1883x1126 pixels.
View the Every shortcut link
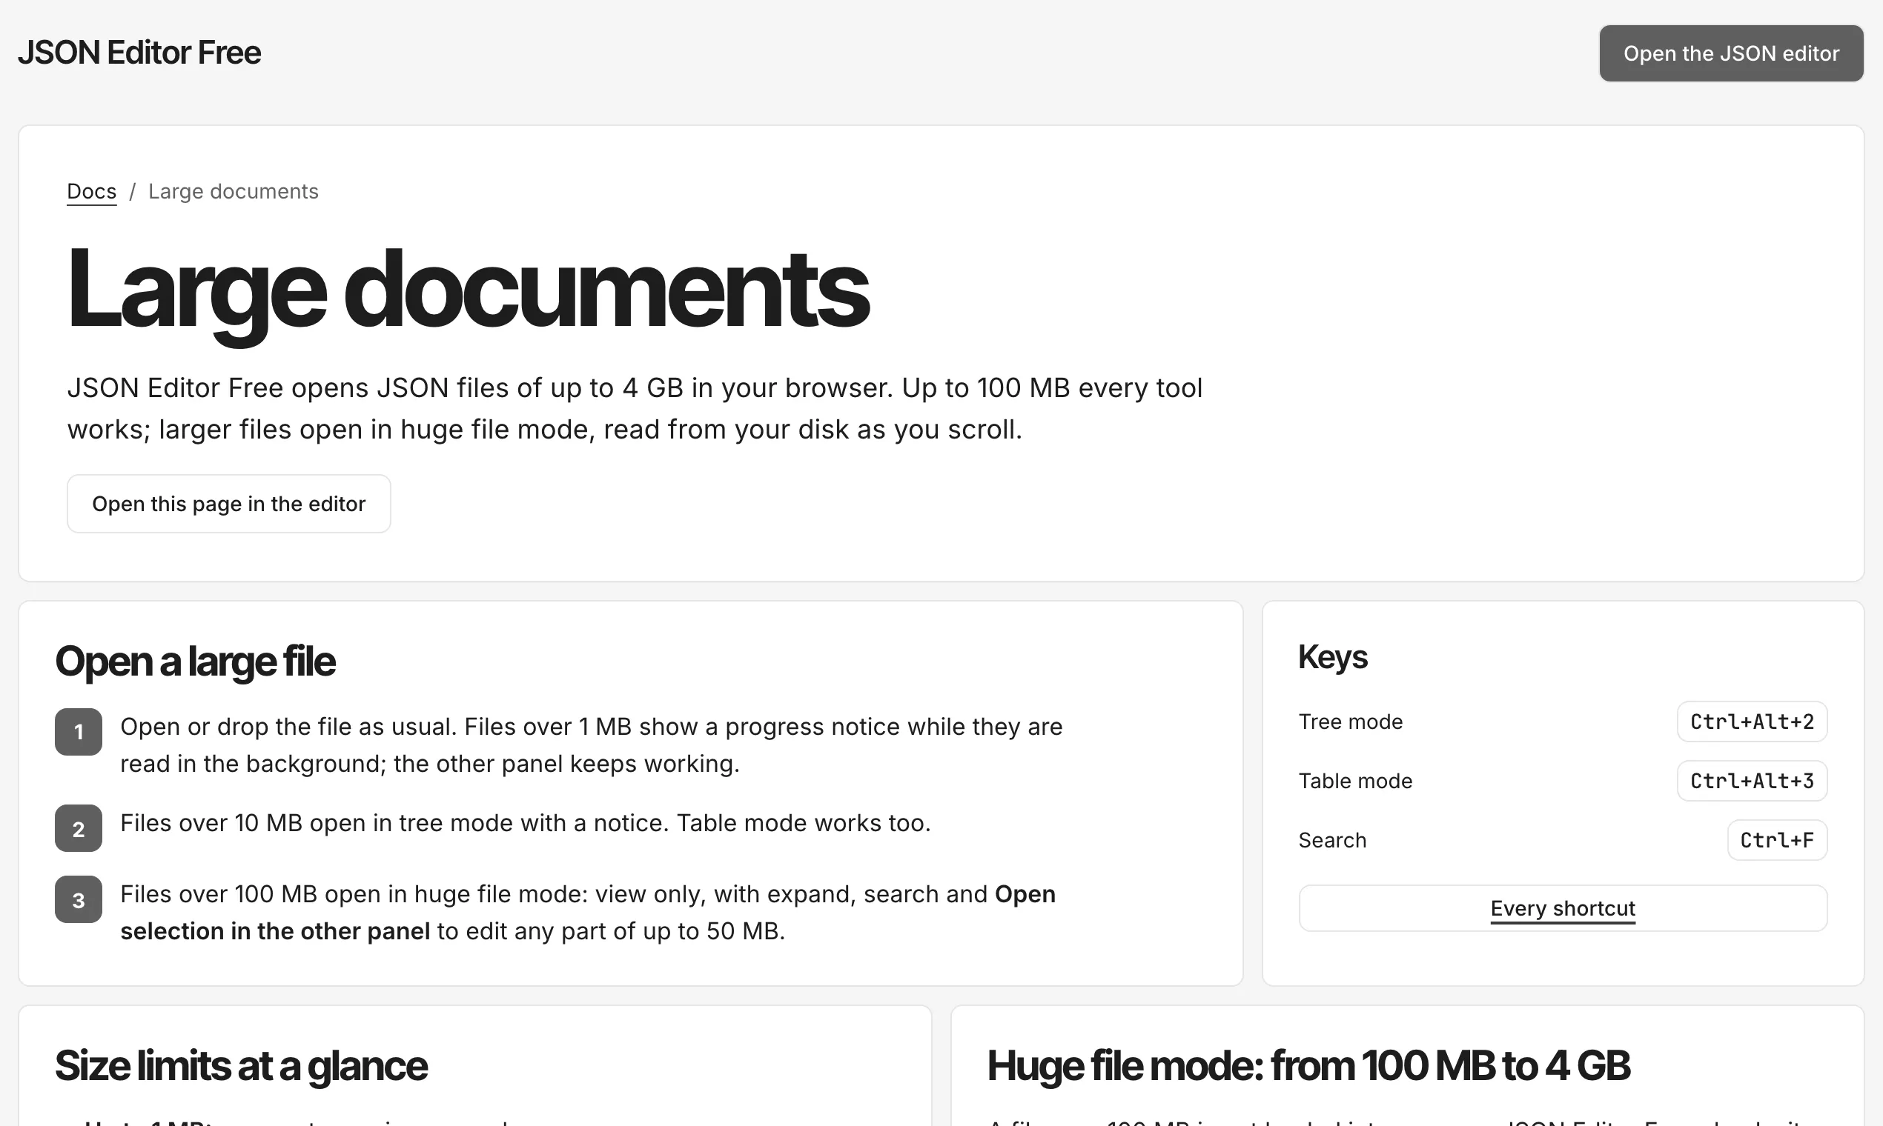1563,908
